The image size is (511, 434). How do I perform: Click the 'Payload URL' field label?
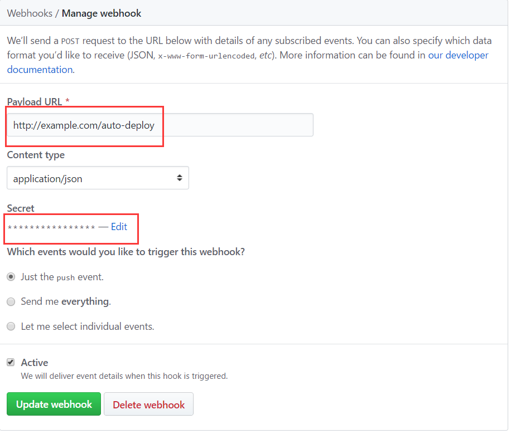tap(35, 101)
